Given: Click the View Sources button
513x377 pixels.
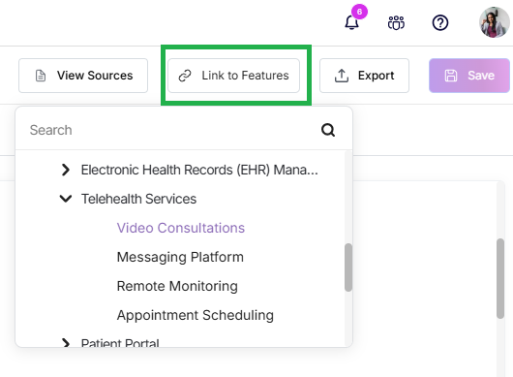Looking at the screenshot, I should pos(83,76).
